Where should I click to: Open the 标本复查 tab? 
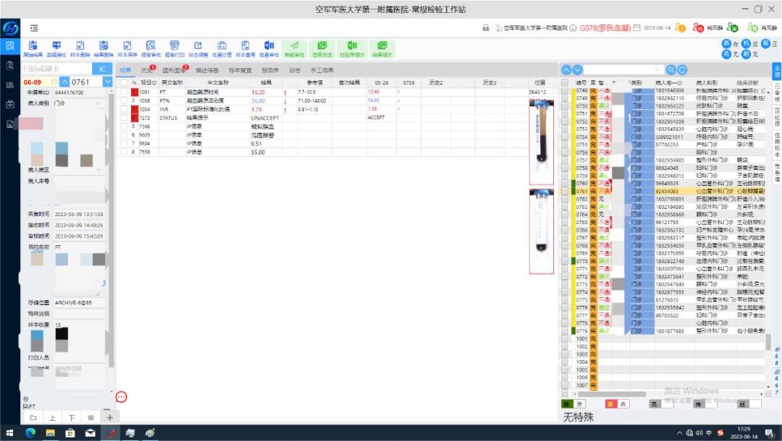pyautogui.click(x=240, y=70)
